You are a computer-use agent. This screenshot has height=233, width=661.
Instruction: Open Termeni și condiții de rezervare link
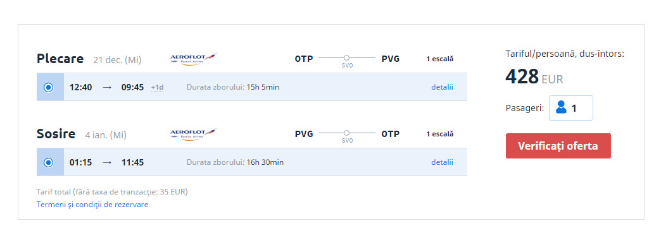coord(92,205)
